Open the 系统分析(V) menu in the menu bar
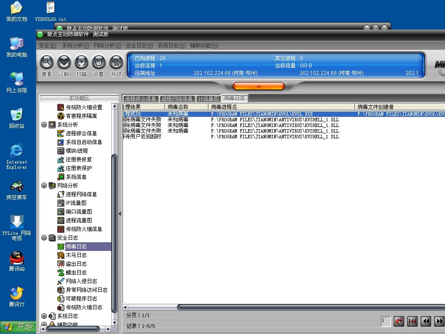Screen dimensions: 445x334 (x=76, y=46)
